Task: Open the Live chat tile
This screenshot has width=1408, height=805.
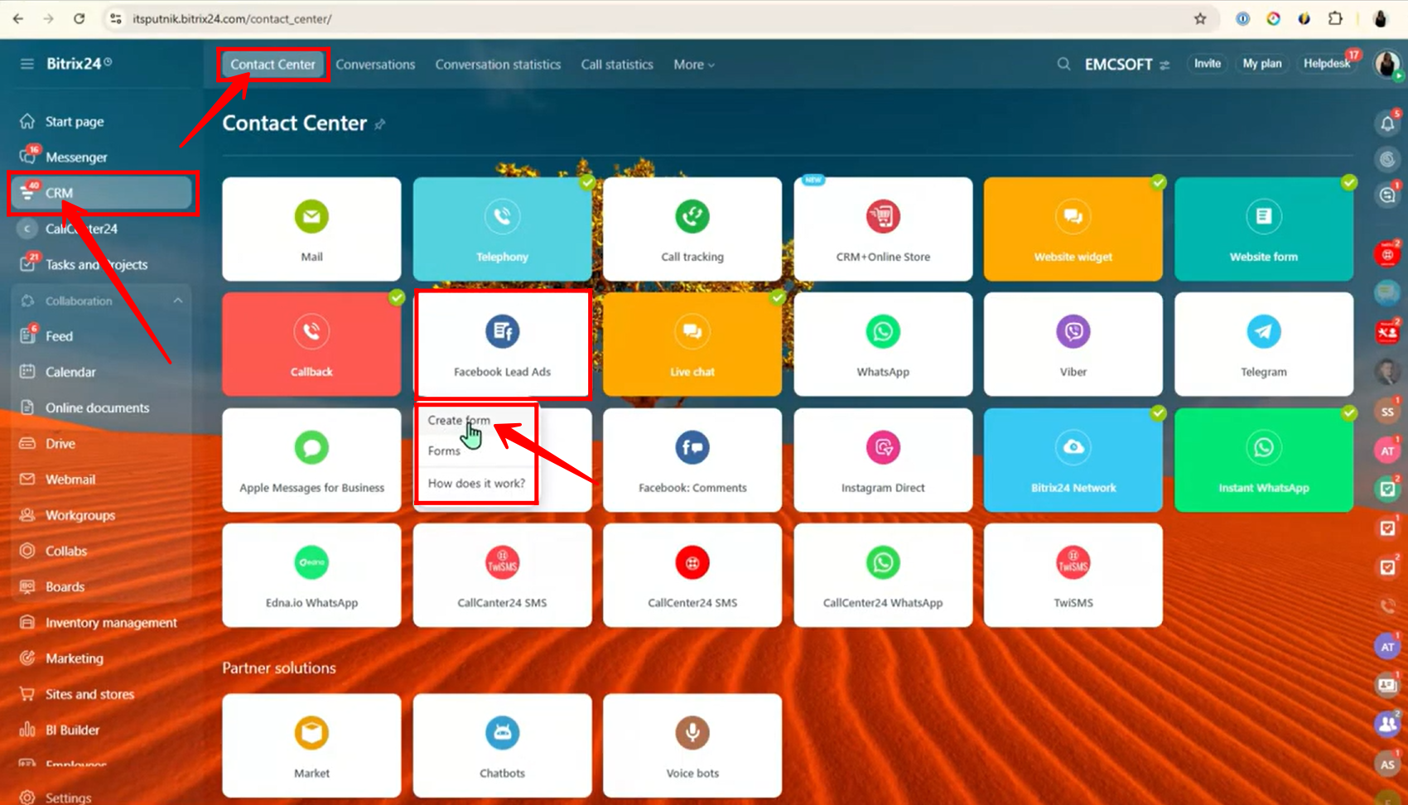Action: click(692, 345)
